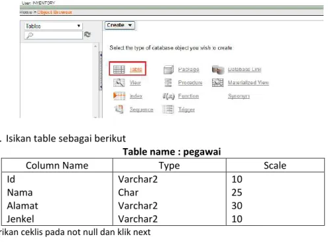Click the refresh icon beside search box

pyautogui.click(x=87, y=35)
